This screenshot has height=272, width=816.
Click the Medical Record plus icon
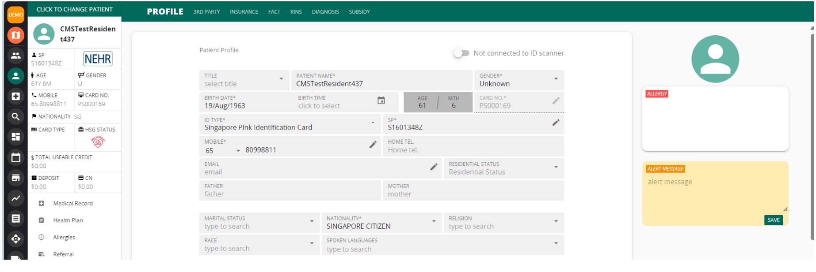(41, 203)
